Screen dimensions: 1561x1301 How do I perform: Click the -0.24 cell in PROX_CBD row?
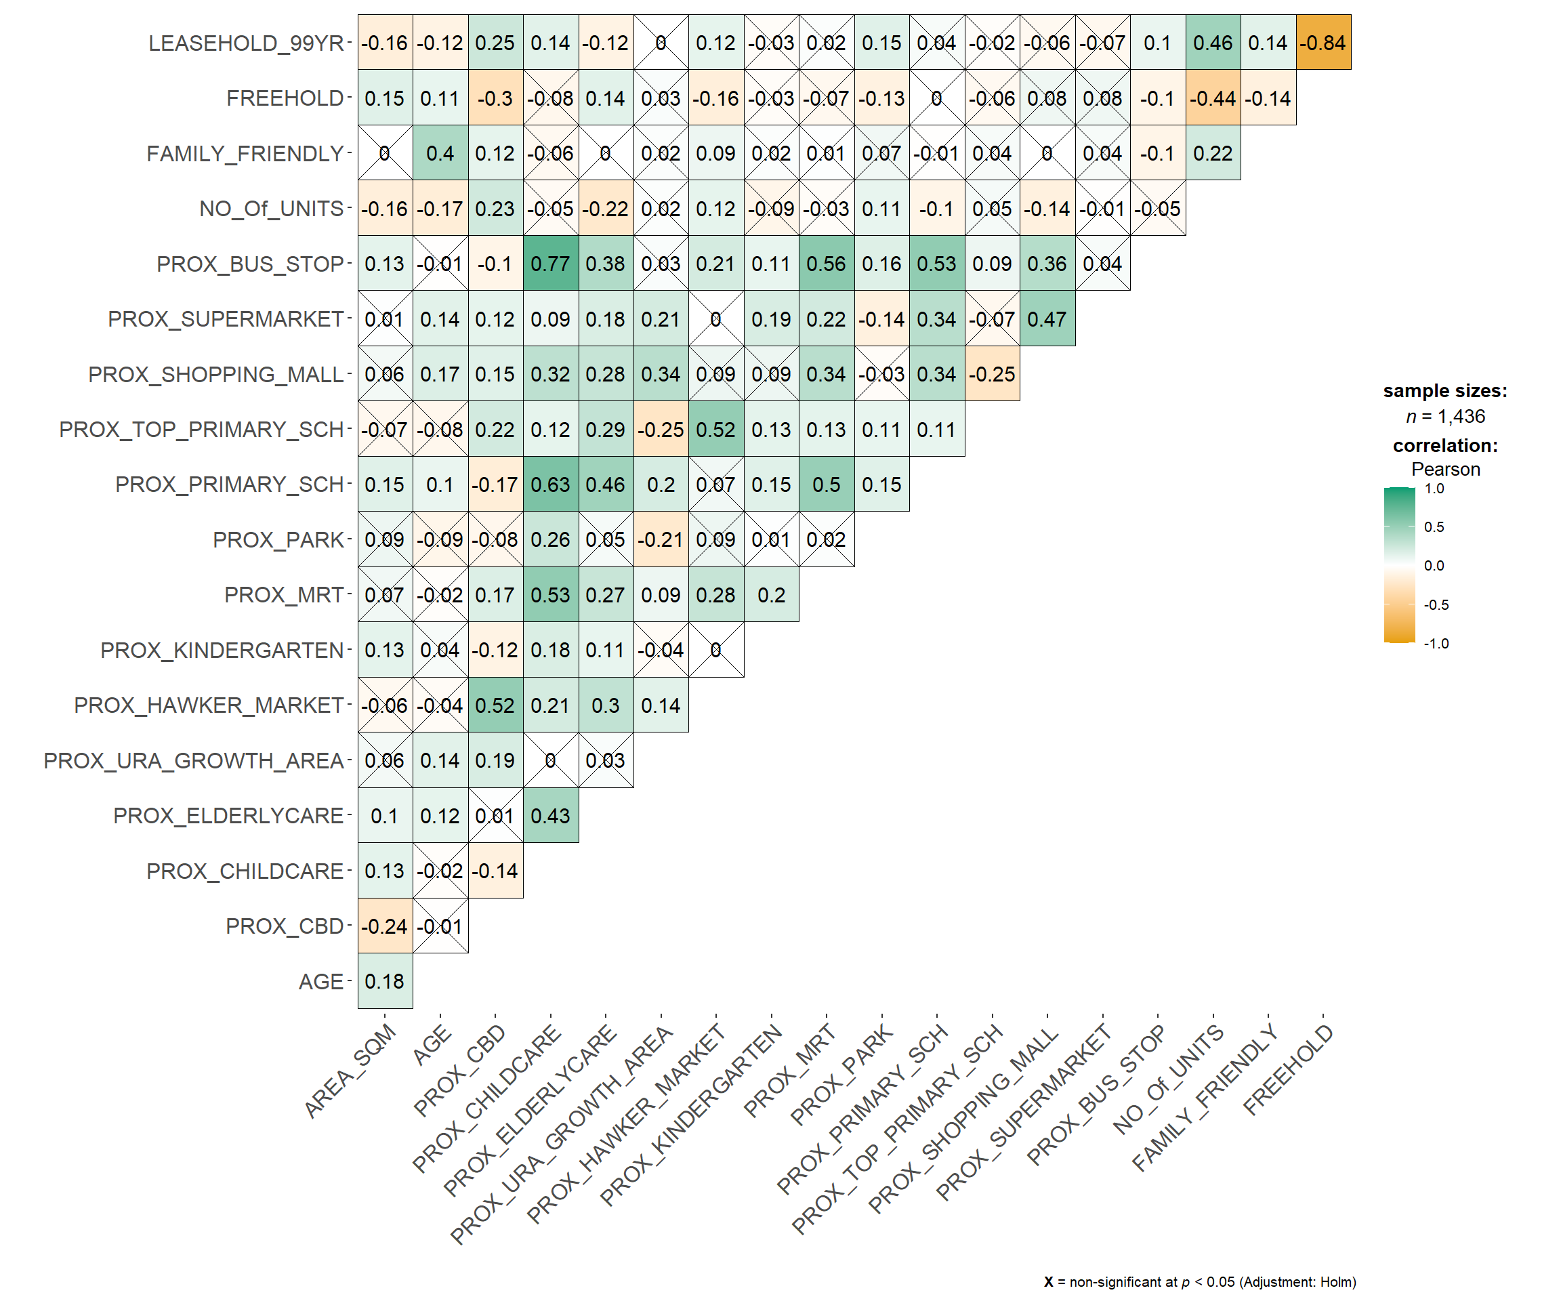[384, 926]
